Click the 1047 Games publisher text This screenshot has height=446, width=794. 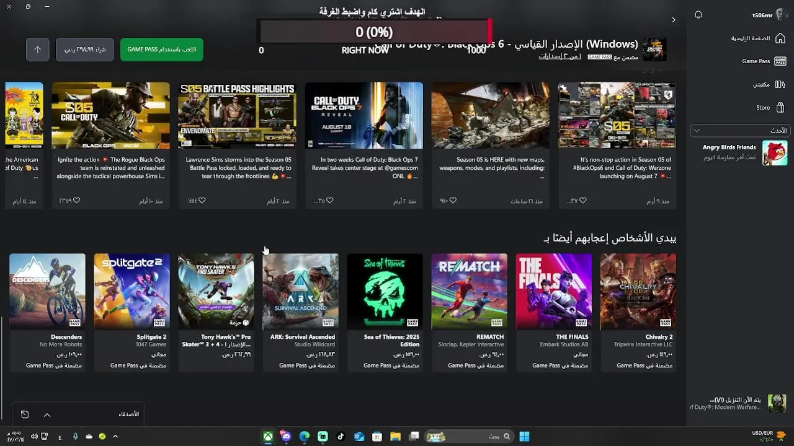151,344
